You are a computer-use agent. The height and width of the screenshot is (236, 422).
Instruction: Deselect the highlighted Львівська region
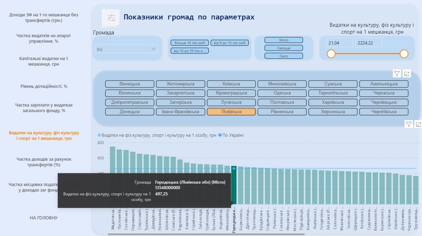pyautogui.click(x=231, y=112)
